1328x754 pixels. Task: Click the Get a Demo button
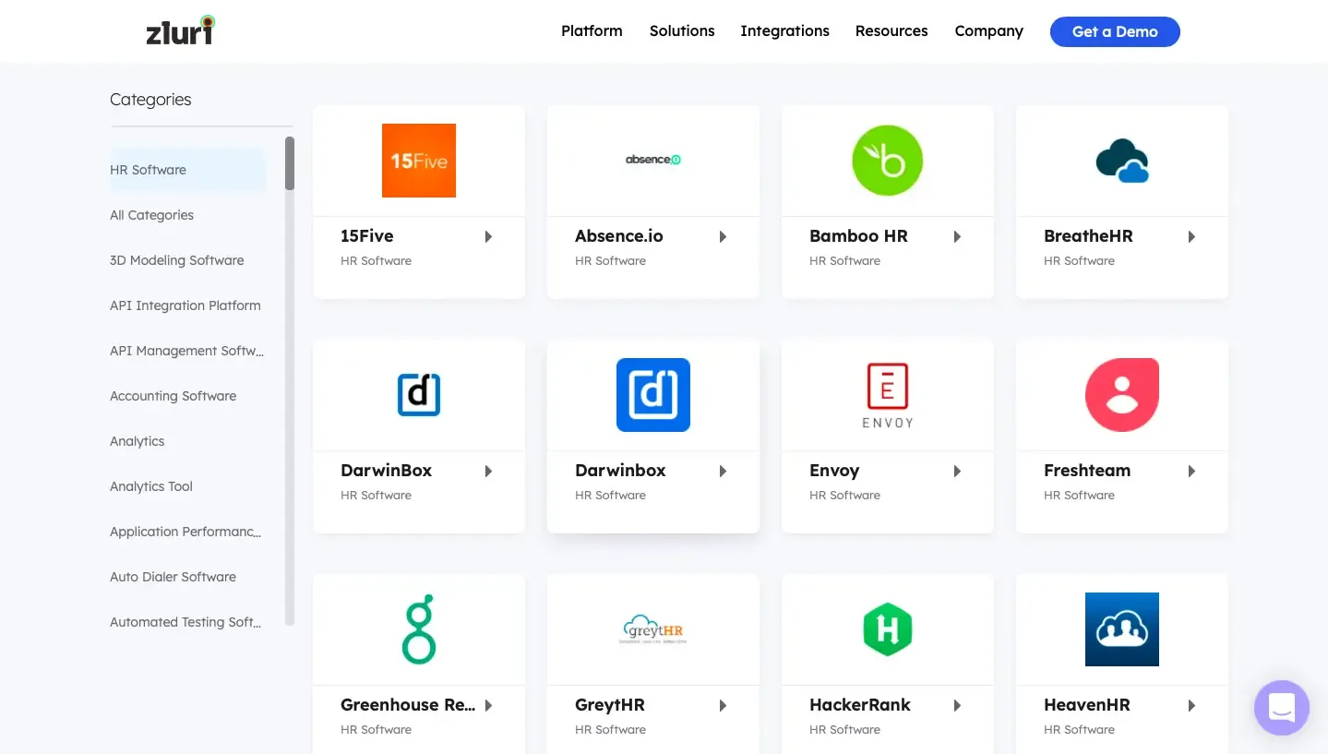point(1115,31)
